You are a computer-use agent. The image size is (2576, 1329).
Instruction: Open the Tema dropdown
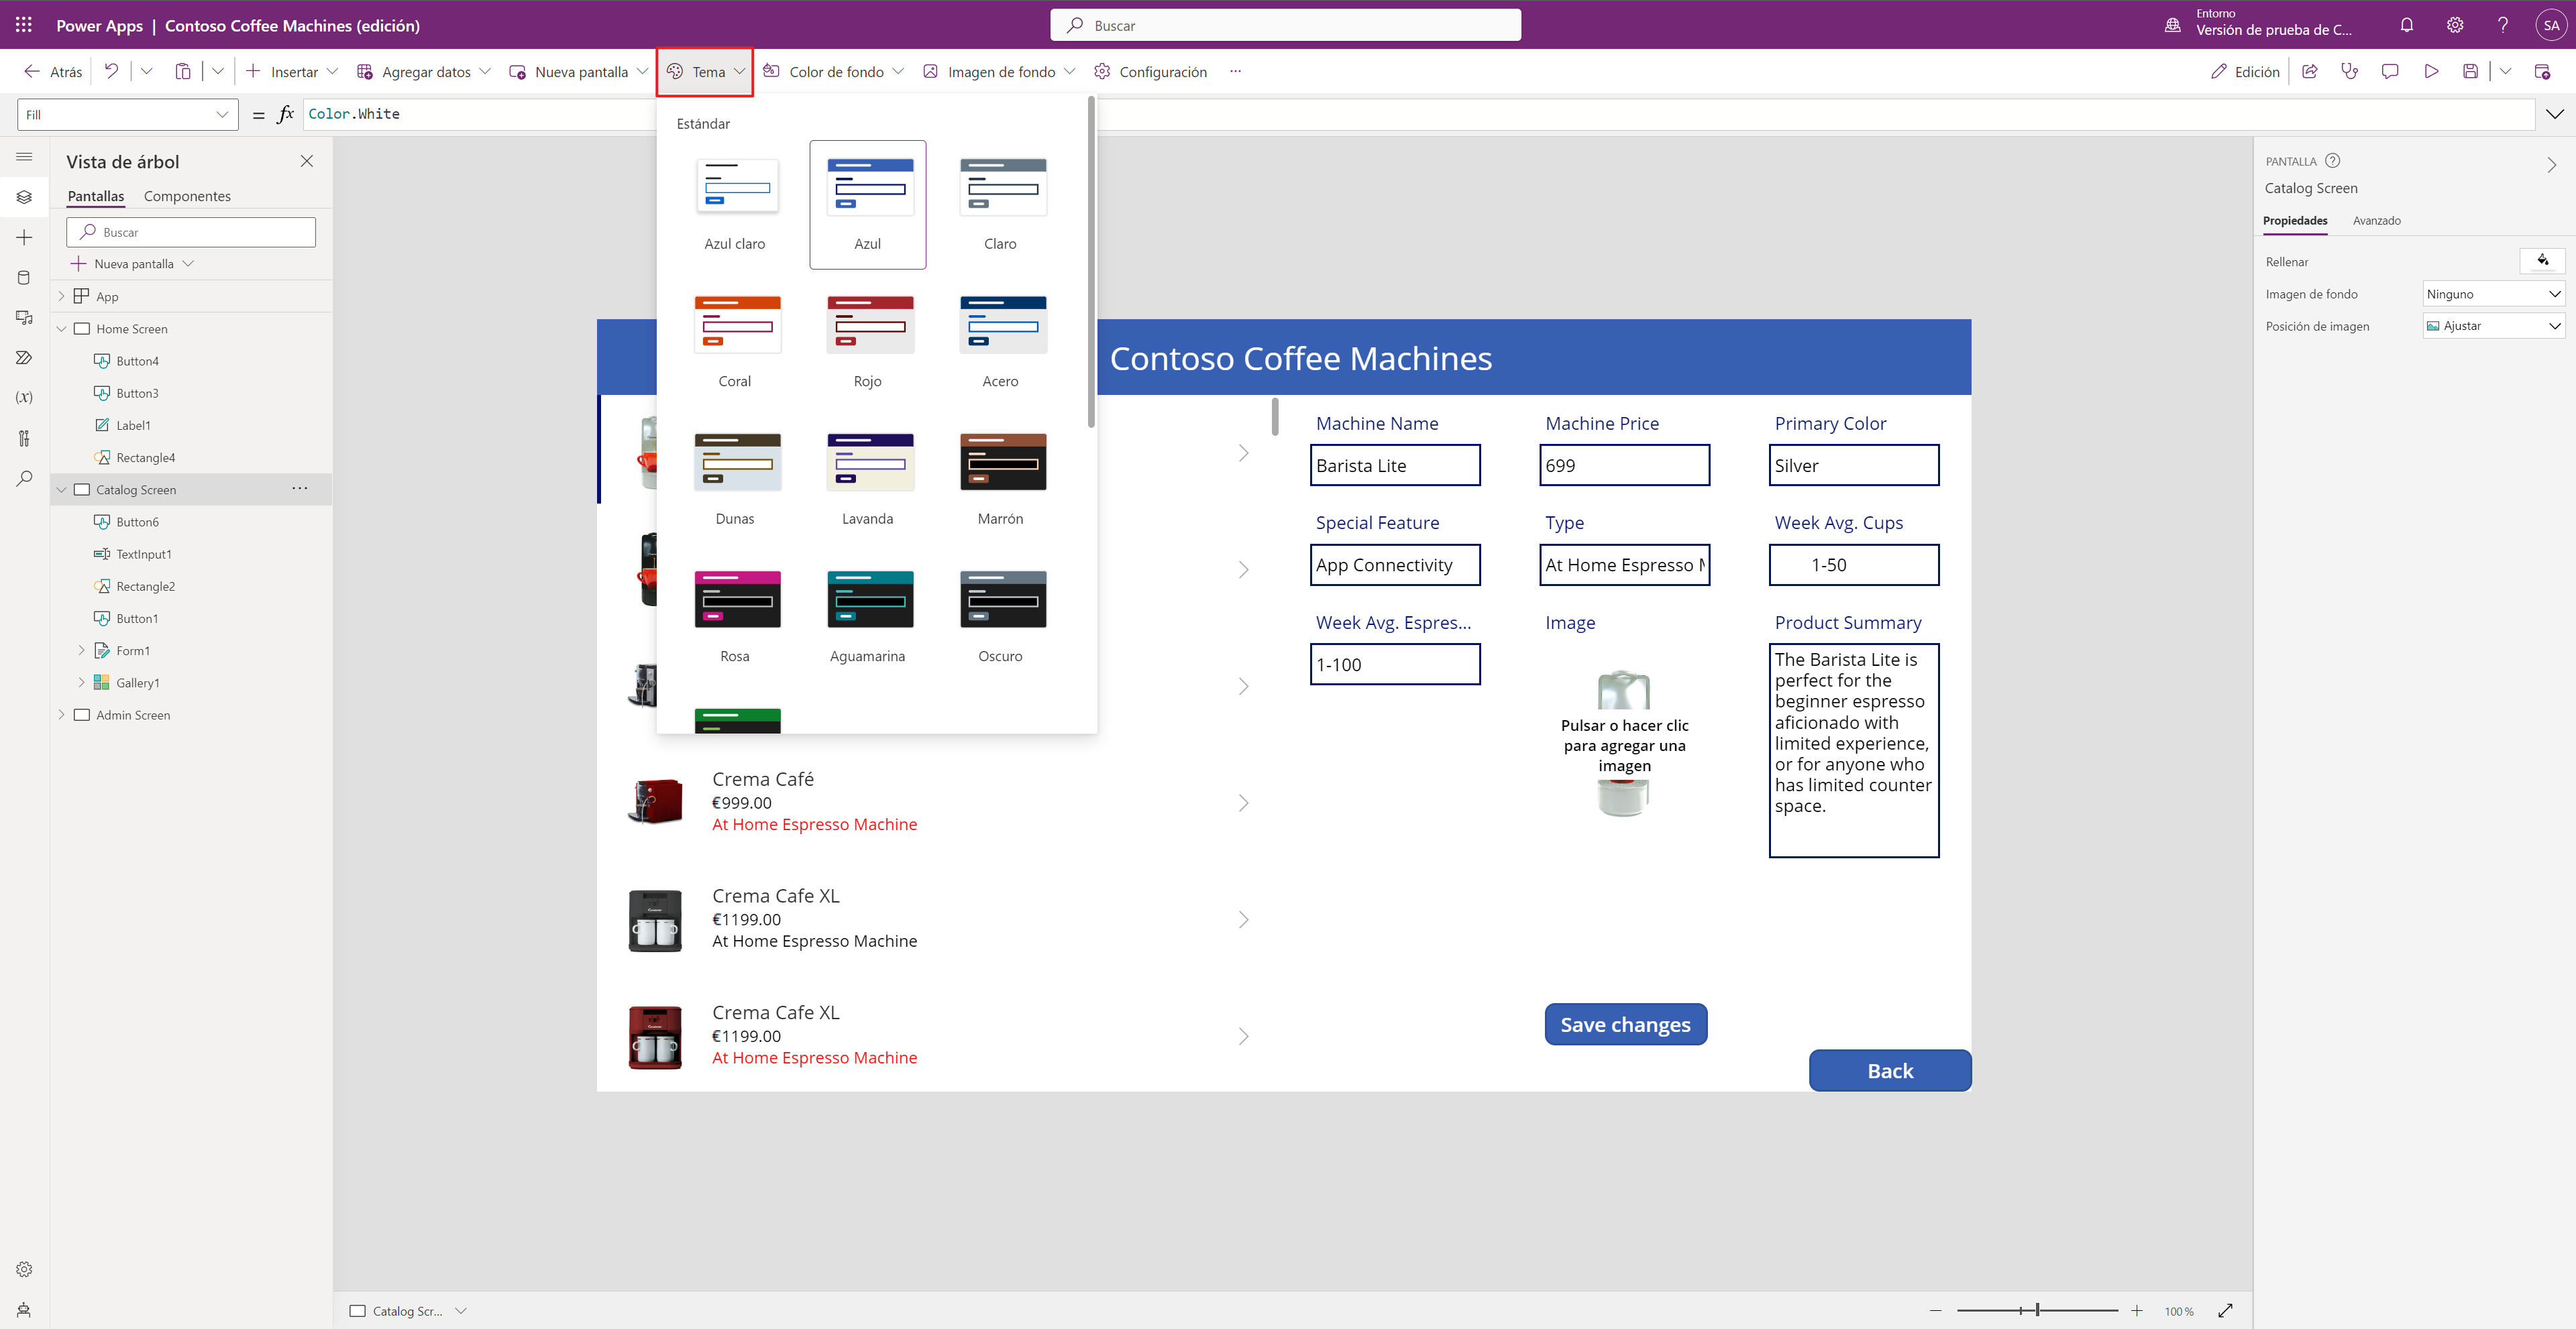(705, 71)
